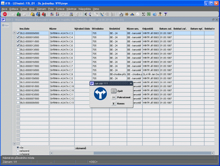This screenshot has width=220, height=166.
Task: Click the green save record icon
Action: click(x=19, y=14)
